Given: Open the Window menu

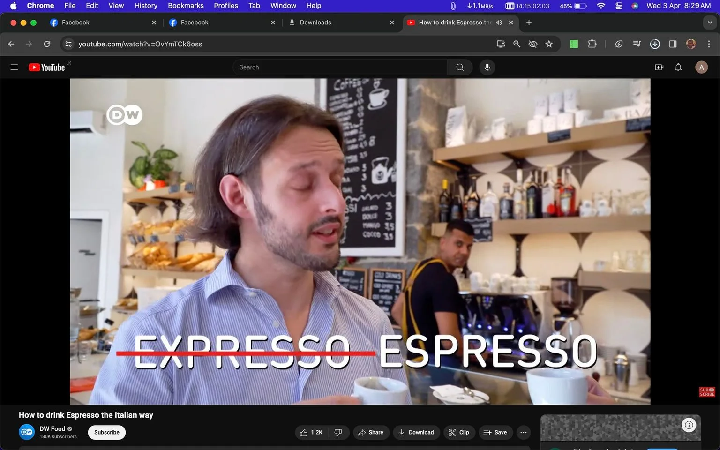Looking at the screenshot, I should 283,6.
